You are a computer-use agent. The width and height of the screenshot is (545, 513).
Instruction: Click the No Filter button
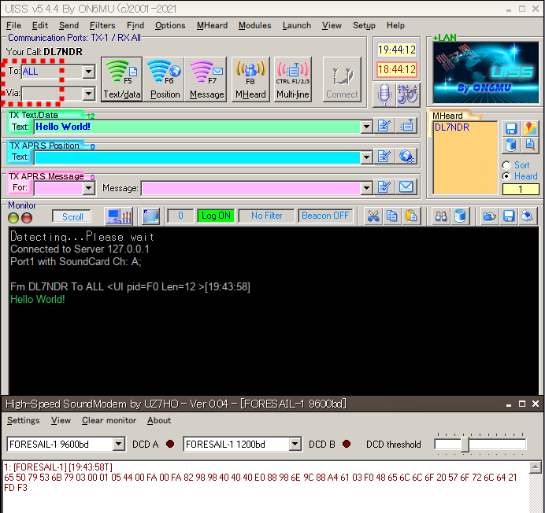(267, 216)
